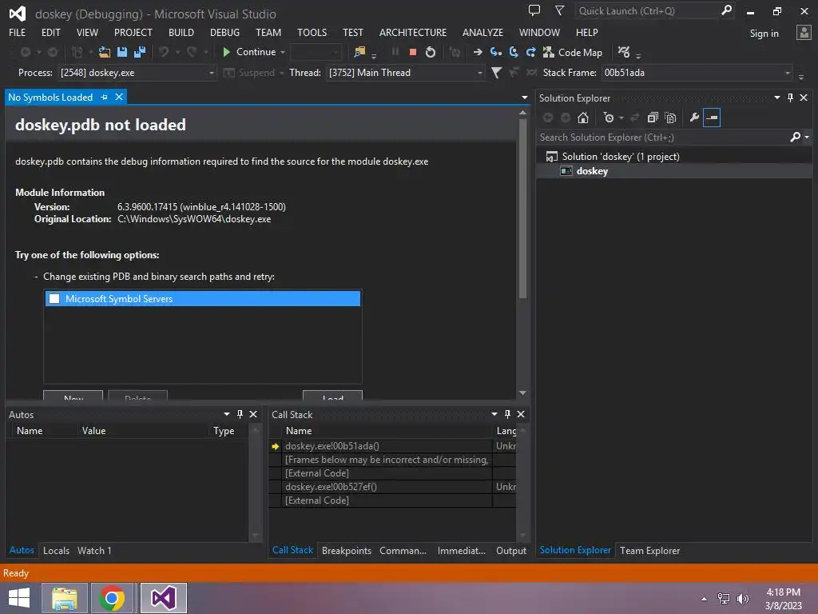Close the No Symbols Loaded tab
The width and height of the screenshot is (818, 614).
point(119,97)
